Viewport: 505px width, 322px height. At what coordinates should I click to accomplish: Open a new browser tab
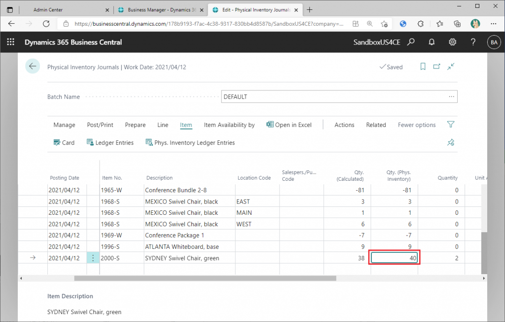pos(310,10)
